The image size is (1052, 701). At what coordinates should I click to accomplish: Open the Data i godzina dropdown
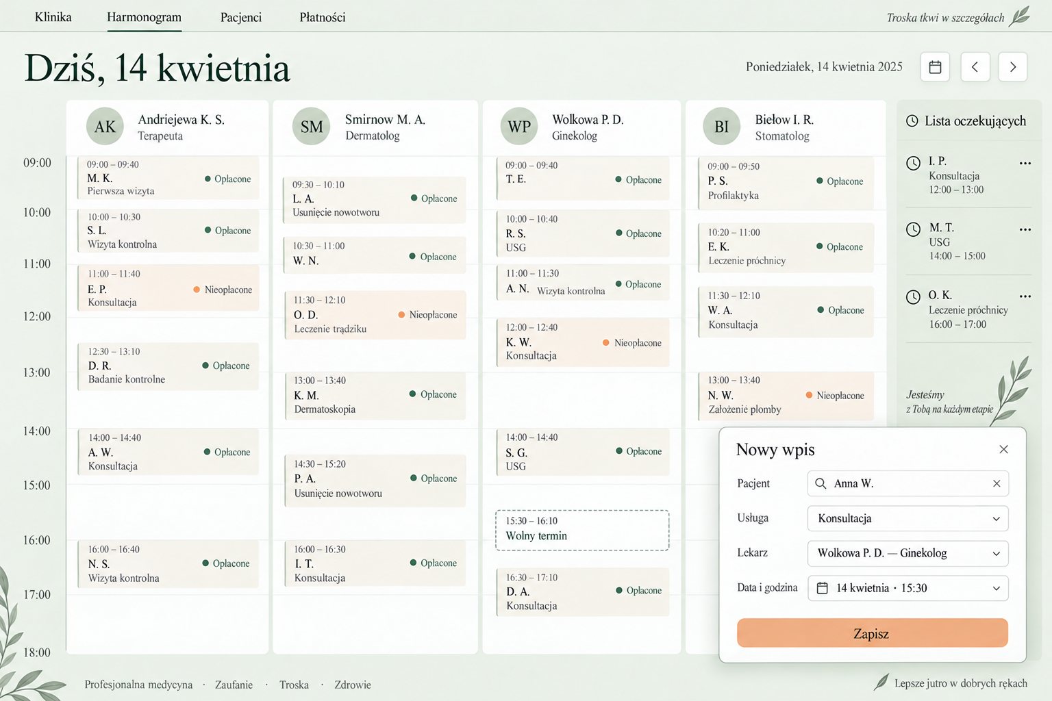[907, 588]
